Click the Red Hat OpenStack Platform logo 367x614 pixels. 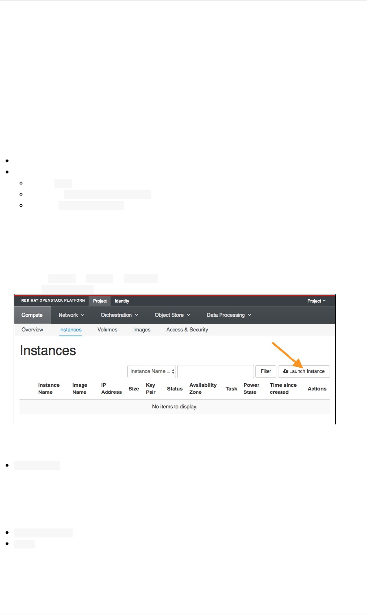click(x=53, y=300)
